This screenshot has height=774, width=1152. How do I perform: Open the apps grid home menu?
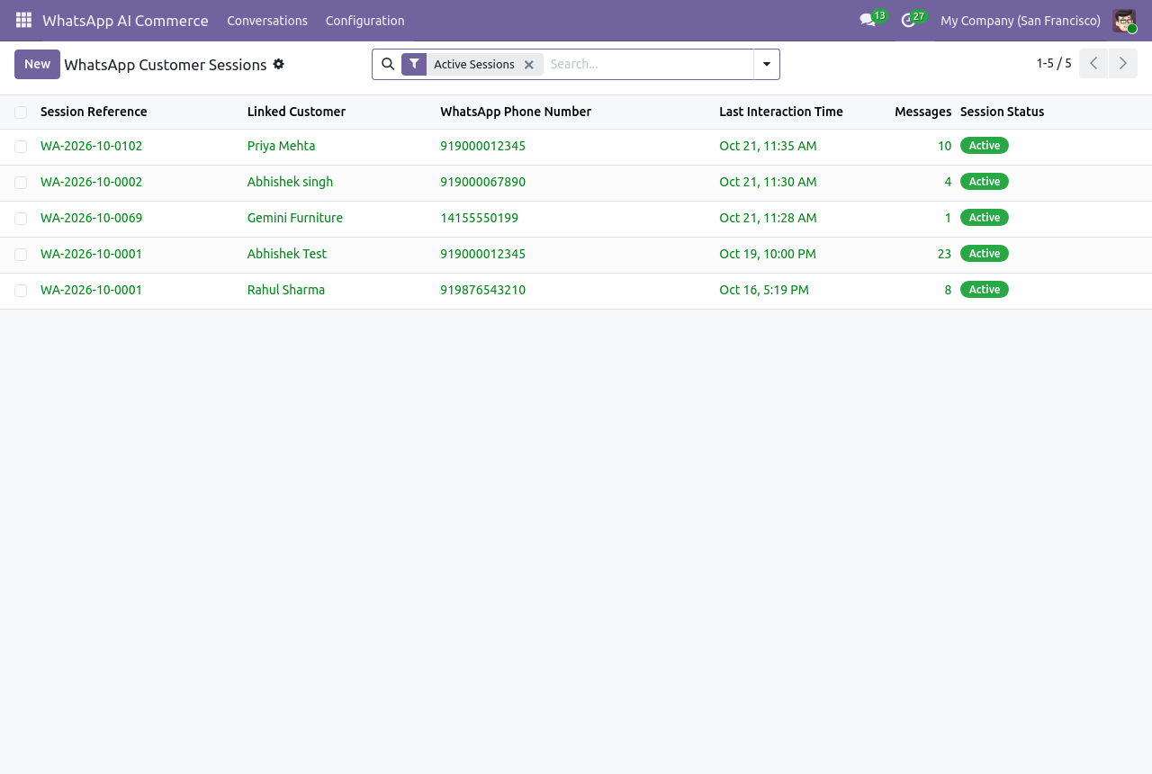pyautogui.click(x=23, y=20)
